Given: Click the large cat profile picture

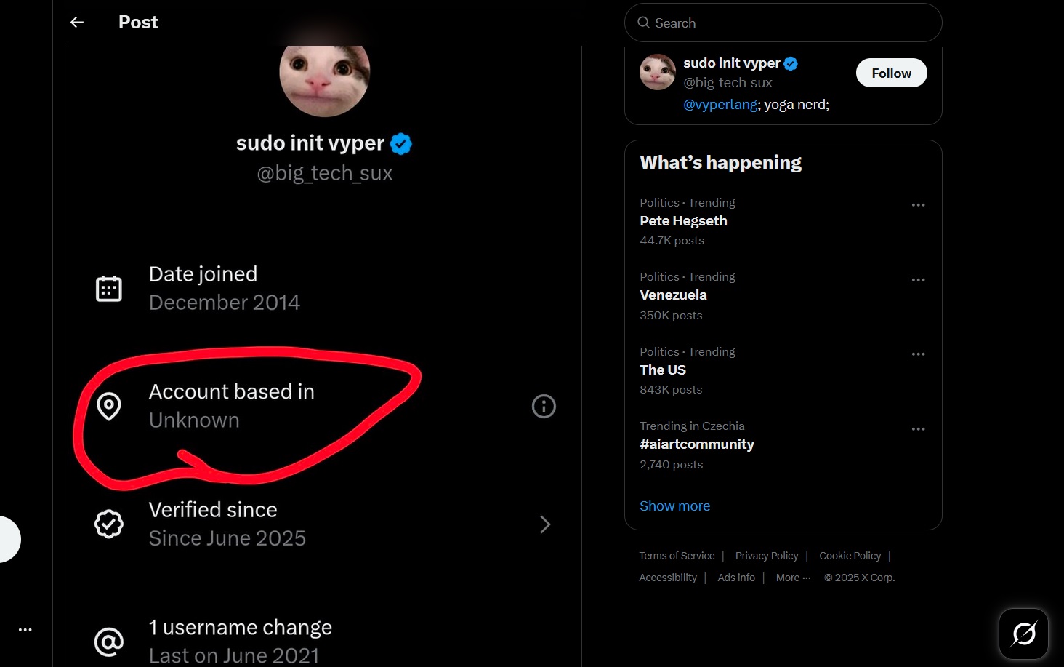Looking at the screenshot, I should pyautogui.click(x=325, y=76).
